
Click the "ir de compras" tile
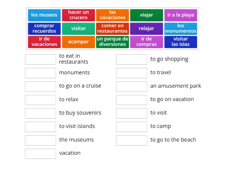click(147, 42)
